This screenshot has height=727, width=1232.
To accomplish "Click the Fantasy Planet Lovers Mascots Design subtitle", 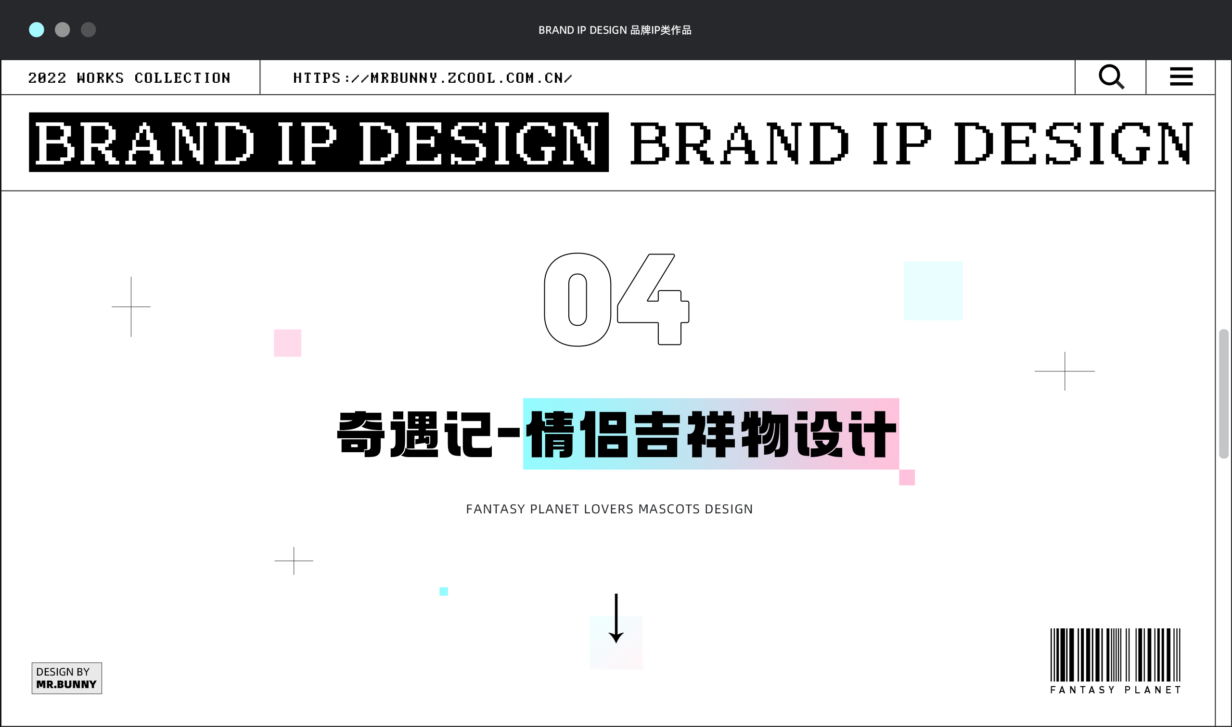I will [609, 509].
